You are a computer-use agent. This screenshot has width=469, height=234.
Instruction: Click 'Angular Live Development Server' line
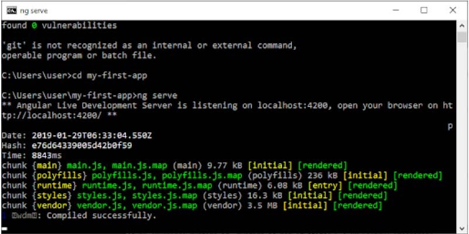coord(227,106)
